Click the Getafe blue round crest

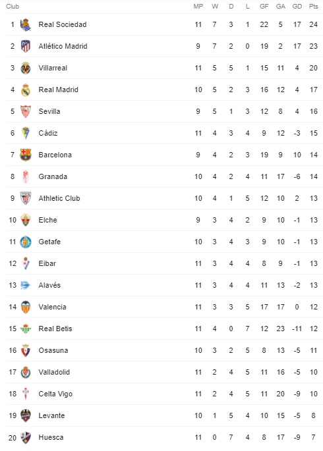point(25,242)
